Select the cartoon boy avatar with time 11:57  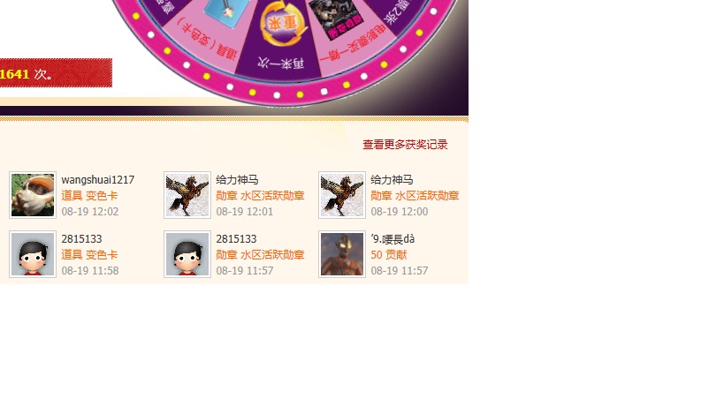(x=187, y=254)
